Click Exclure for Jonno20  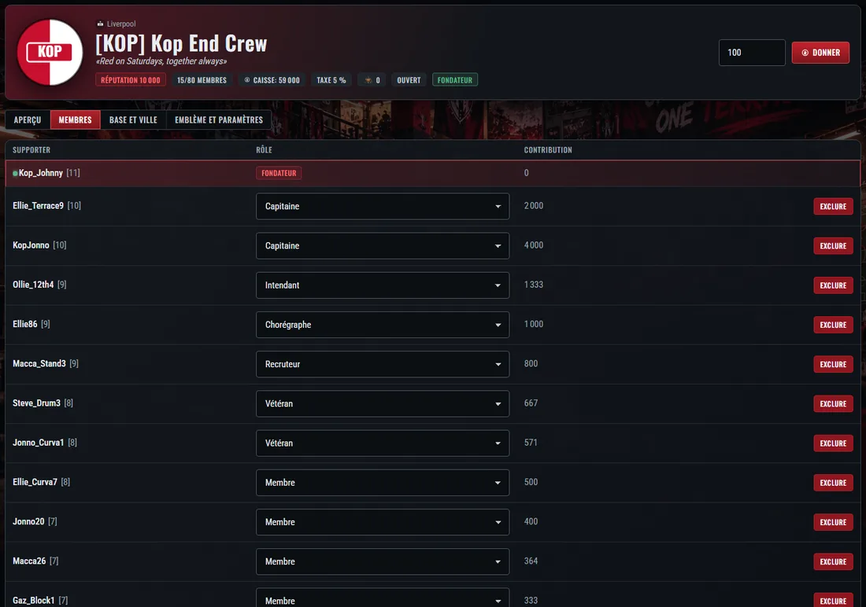click(x=833, y=522)
